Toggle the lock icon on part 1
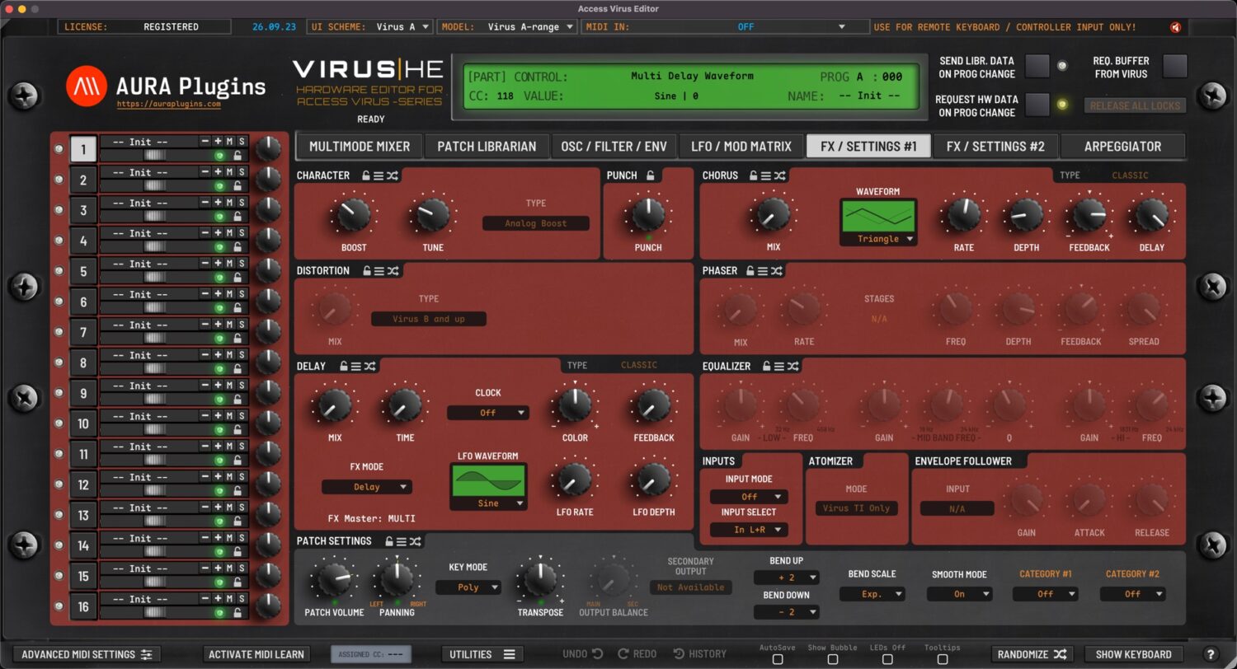1237x669 pixels. pyautogui.click(x=238, y=156)
